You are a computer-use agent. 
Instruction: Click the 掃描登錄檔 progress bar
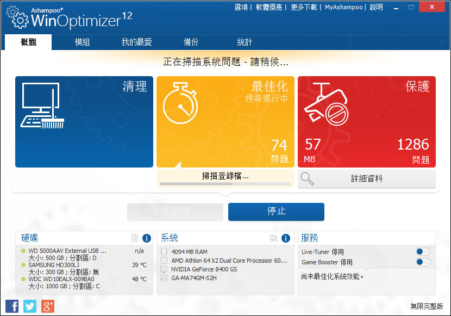[x=225, y=184]
